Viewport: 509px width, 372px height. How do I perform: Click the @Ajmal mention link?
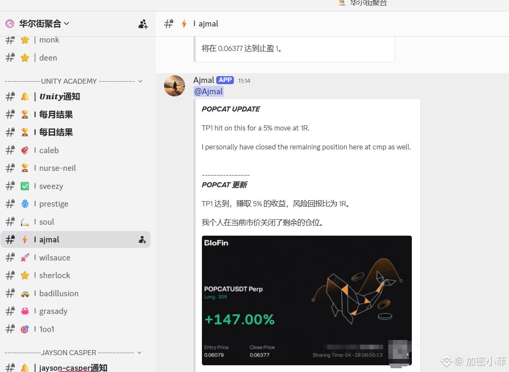click(209, 91)
